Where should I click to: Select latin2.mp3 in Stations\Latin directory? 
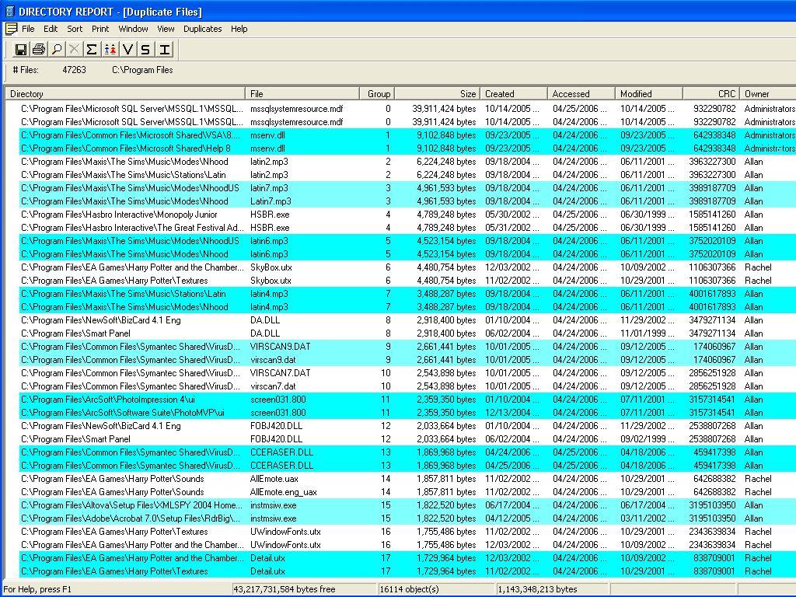[407, 175]
